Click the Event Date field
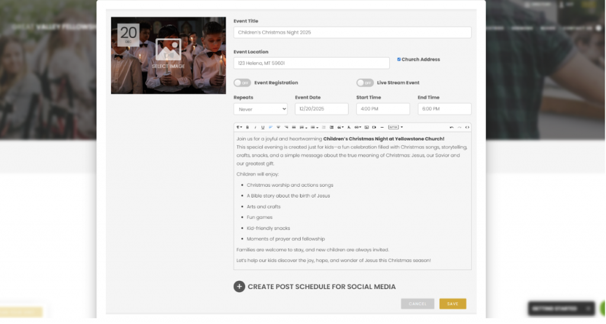Screen dimensions: 606x324 tap(321, 109)
